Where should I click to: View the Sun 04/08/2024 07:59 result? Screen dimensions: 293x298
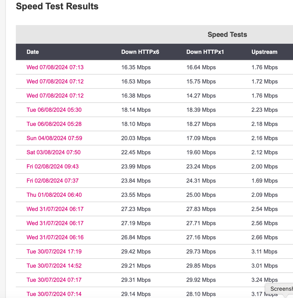click(54, 138)
